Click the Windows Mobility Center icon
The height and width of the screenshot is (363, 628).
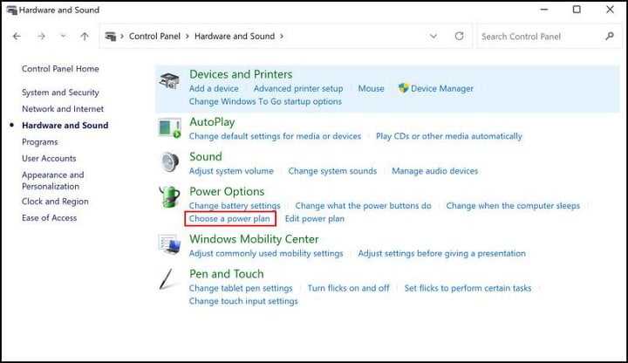pos(169,244)
